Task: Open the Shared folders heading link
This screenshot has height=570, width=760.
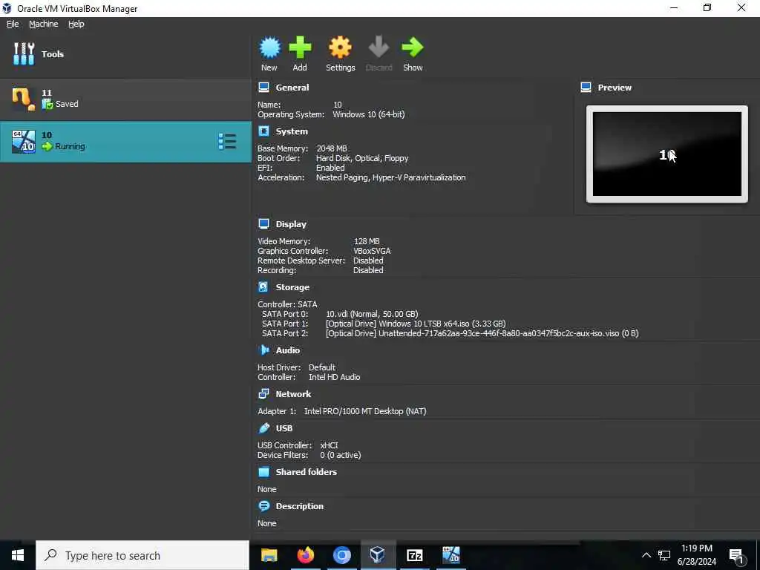Action: click(307, 471)
